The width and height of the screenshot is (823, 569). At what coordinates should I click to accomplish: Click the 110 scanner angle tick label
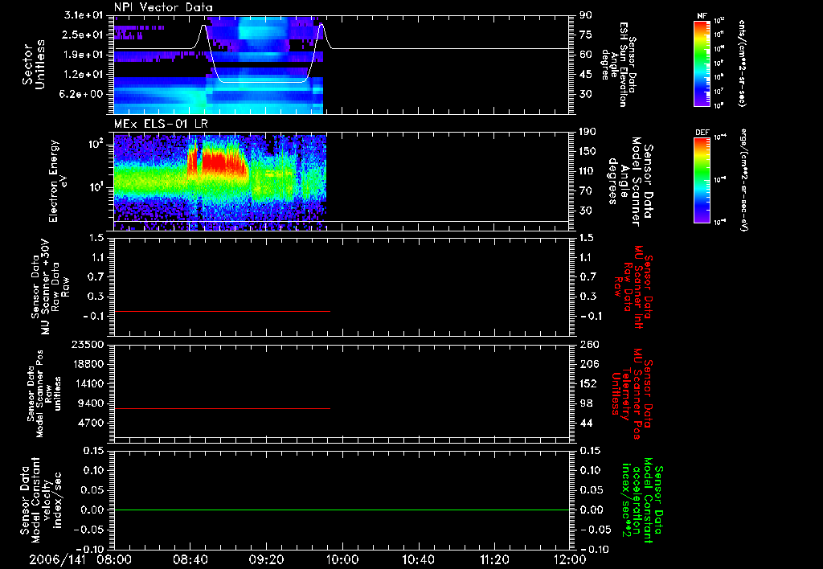[x=588, y=171]
